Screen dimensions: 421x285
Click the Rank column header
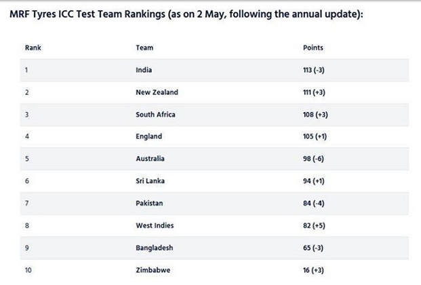click(x=33, y=47)
